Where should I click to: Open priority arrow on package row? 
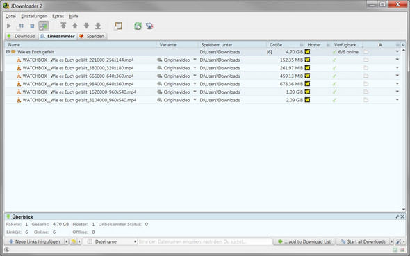(397, 51)
